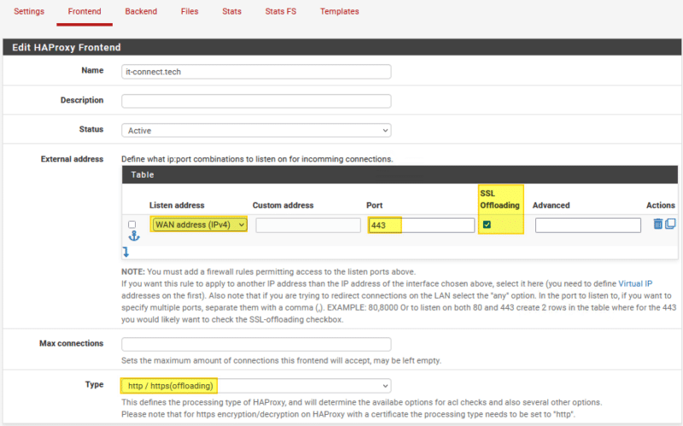Click the trash icon to delete the row
This screenshot has height=426, width=683.
tap(657, 224)
